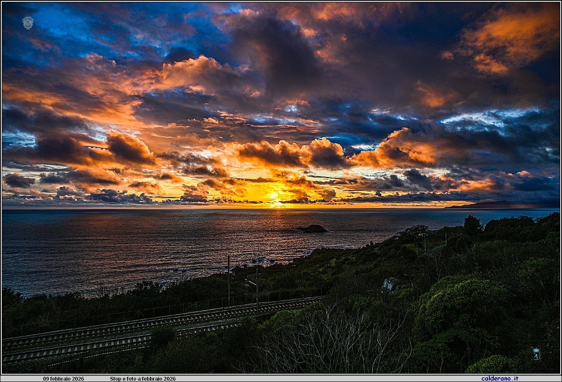Click the small rocky islet in the sea
The width and height of the screenshot is (562, 382).
click(x=312, y=229)
